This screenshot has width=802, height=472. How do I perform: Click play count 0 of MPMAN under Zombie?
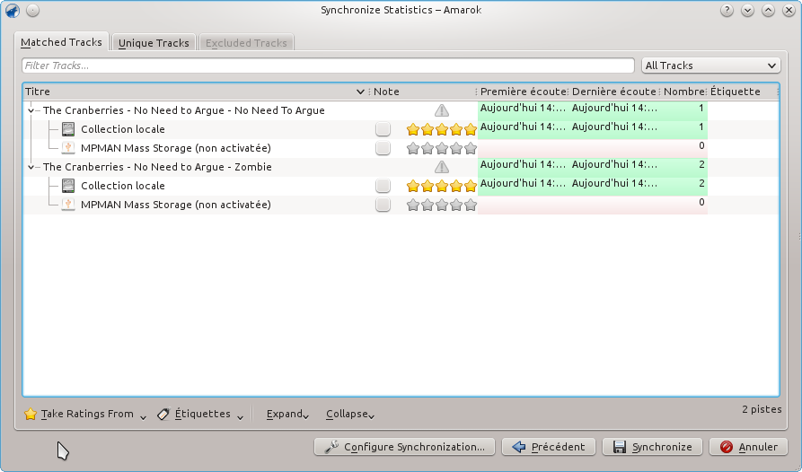tap(701, 202)
